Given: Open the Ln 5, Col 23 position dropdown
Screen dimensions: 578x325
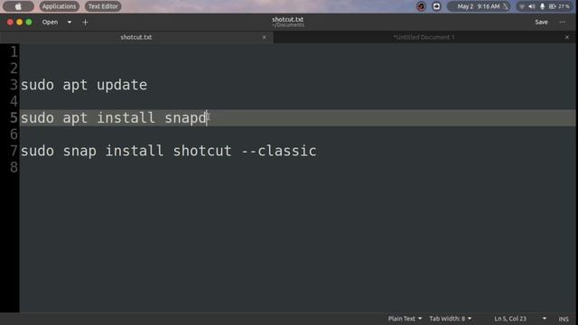Looking at the screenshot, I should [x=520, y=319].
